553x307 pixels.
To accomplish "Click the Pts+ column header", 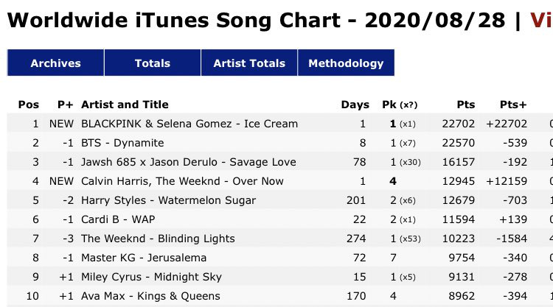I will coord(513,105).
